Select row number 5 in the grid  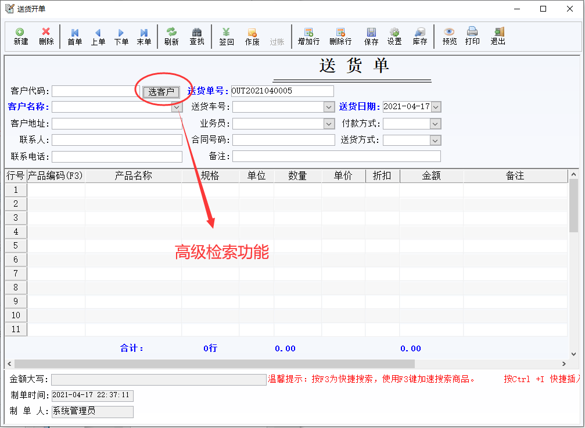pyautogui.click(x=16, y=246)
